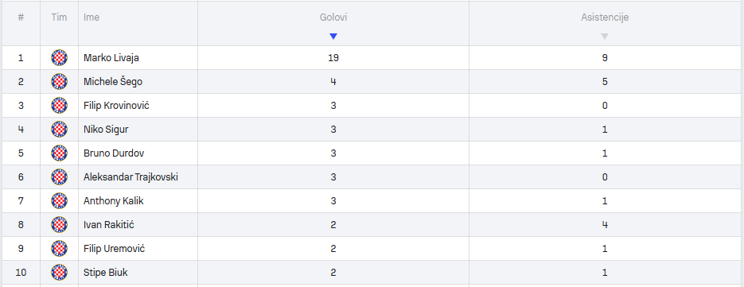Click the club badge for Aleksandar Trajkovski
This screenshot has height=287, width=744.
tap(60, 177)
